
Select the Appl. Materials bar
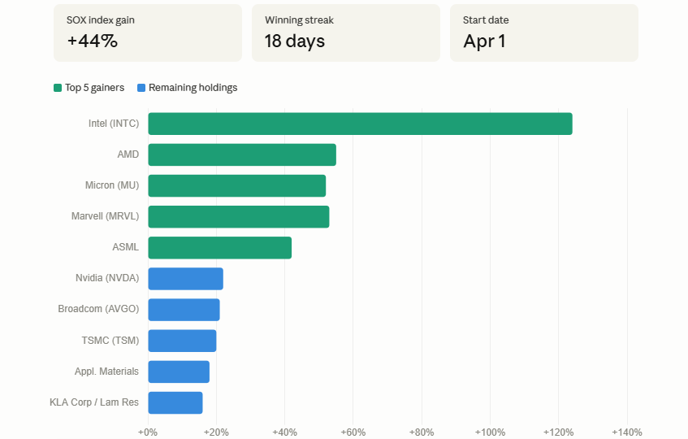coord(179,372)
